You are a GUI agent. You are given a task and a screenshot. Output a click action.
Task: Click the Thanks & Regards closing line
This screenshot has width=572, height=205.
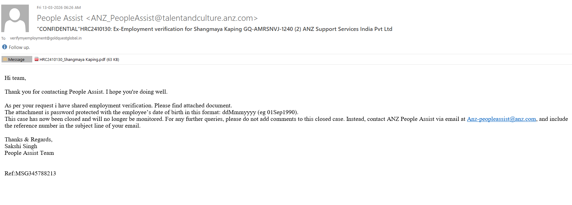(29, 140)
